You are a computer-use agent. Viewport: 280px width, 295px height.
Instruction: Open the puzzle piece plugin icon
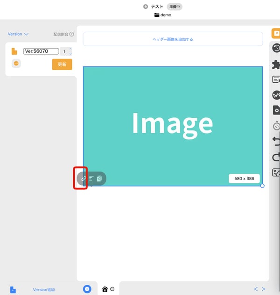[276, 65]
